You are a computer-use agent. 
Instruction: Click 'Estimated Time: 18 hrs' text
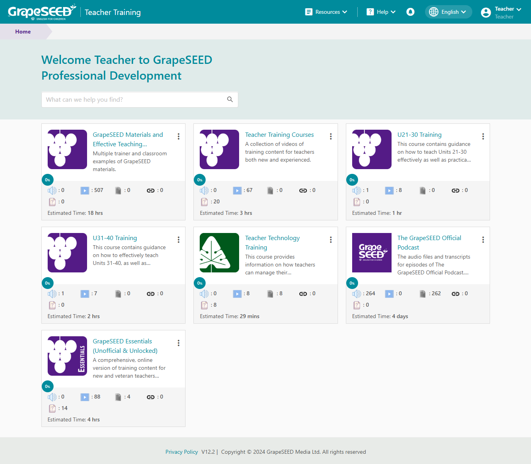75,213
